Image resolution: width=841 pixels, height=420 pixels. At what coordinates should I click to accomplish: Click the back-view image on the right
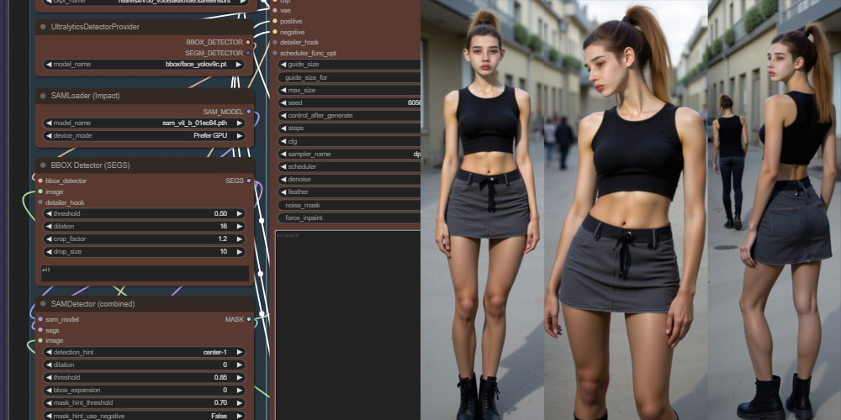point(775,210)
